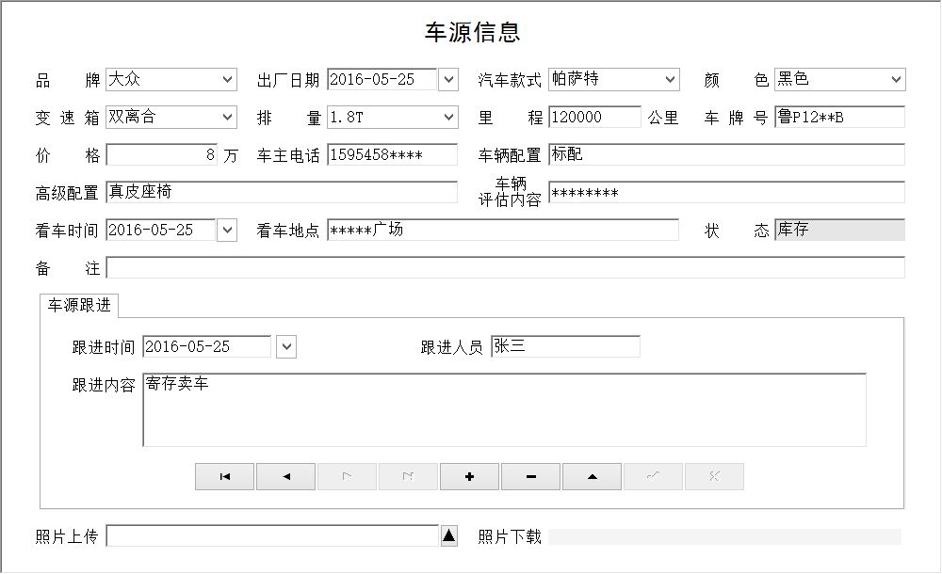This screenshot has width=942, height=574.
Task: Click the 照片上传 path field
Action: [273, 535]
